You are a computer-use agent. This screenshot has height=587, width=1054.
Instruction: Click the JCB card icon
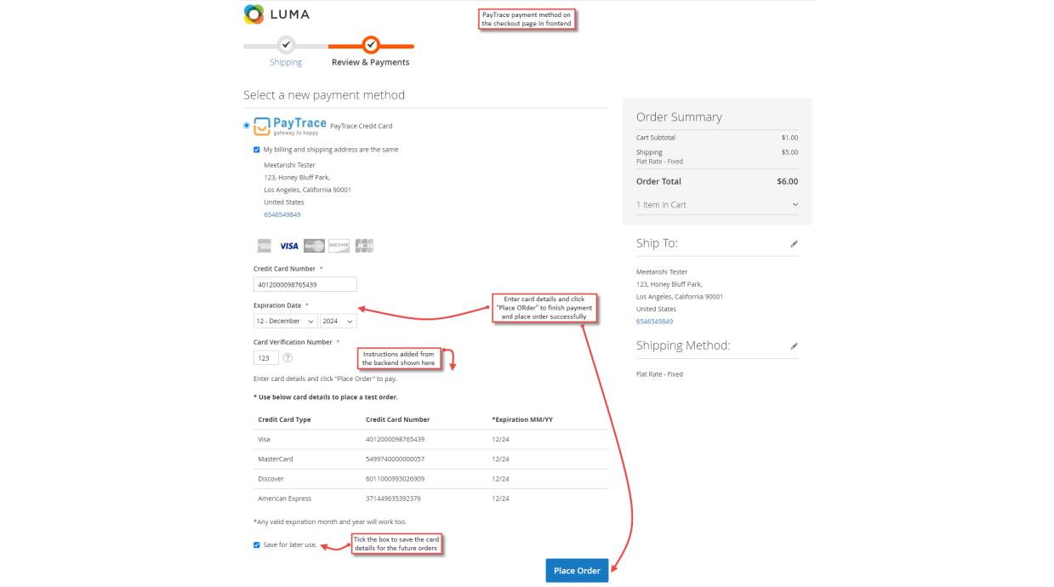point(364,246)
